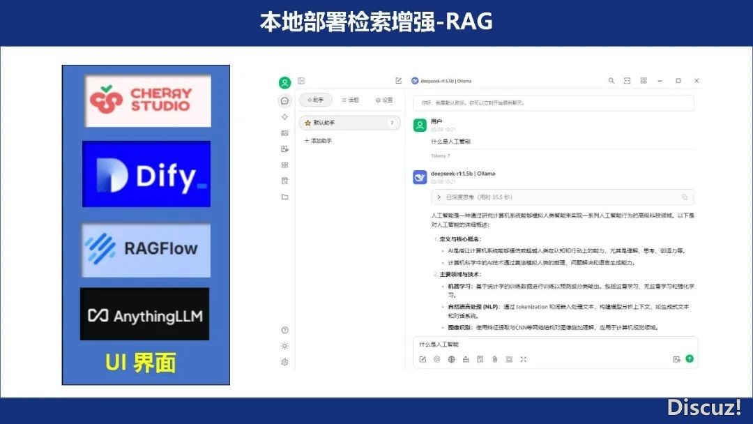Click the green send arrow button
Screen dimensions: 753x424
pyautogui.click(x=690, y=358)
